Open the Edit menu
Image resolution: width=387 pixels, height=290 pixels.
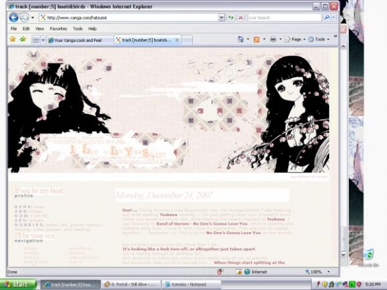pos(26,29)
